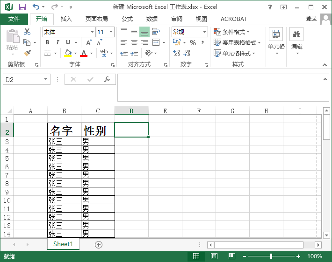Open font name dropdown showing 宋体
332x262 pixels.
[x=92, y=32]
